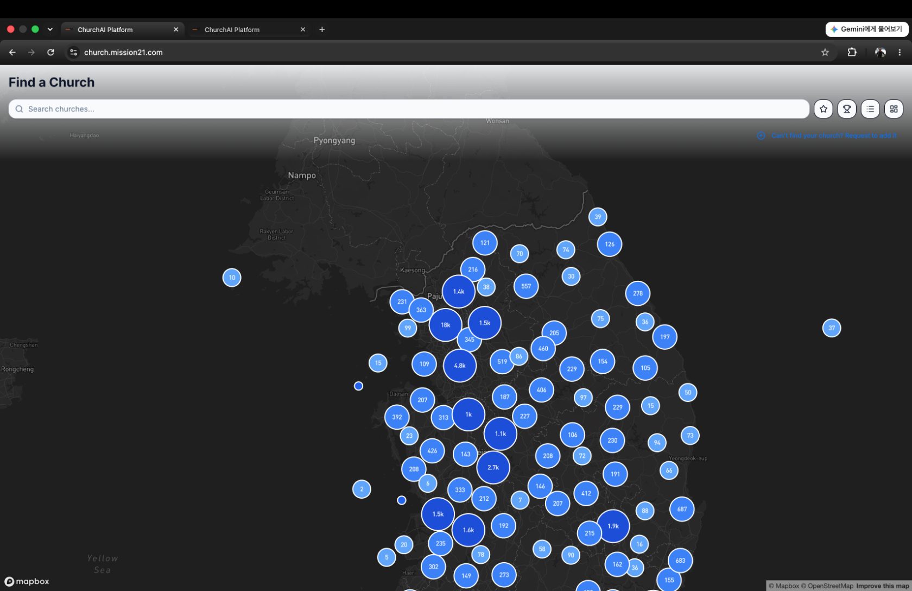
Task: Zoom into the 426 cluster
Action: (432, 451)
